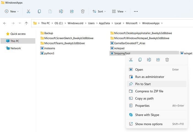Image resolution: width=193 pixels, height=132 pixels.
Task: Expand chevron after AppData in path
Action: 112,23
